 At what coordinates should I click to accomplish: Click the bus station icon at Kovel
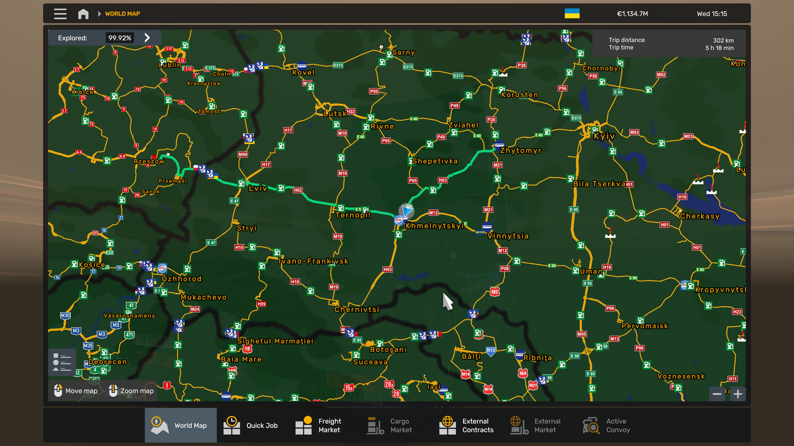[x=302, y=65]
